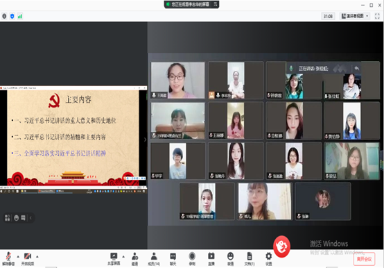Image resolution: width=384 pixels, height=268 pixels.
Task: Select 黄怡静 video tile
Action: pyautogui.click(x=351, y=121)
